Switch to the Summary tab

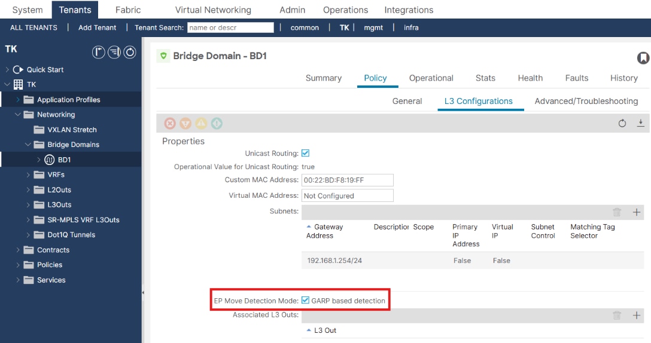(324, 78)
